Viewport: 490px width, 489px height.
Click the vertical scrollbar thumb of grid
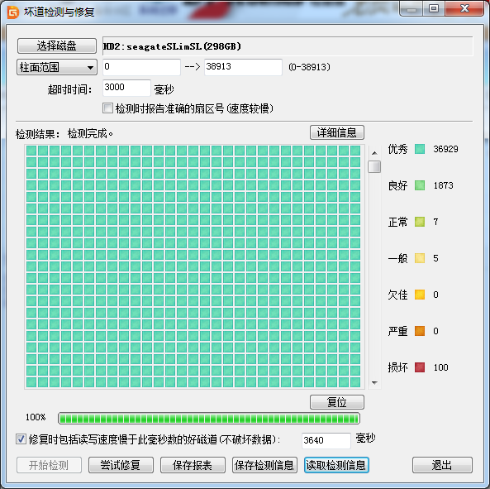point(374,166)
